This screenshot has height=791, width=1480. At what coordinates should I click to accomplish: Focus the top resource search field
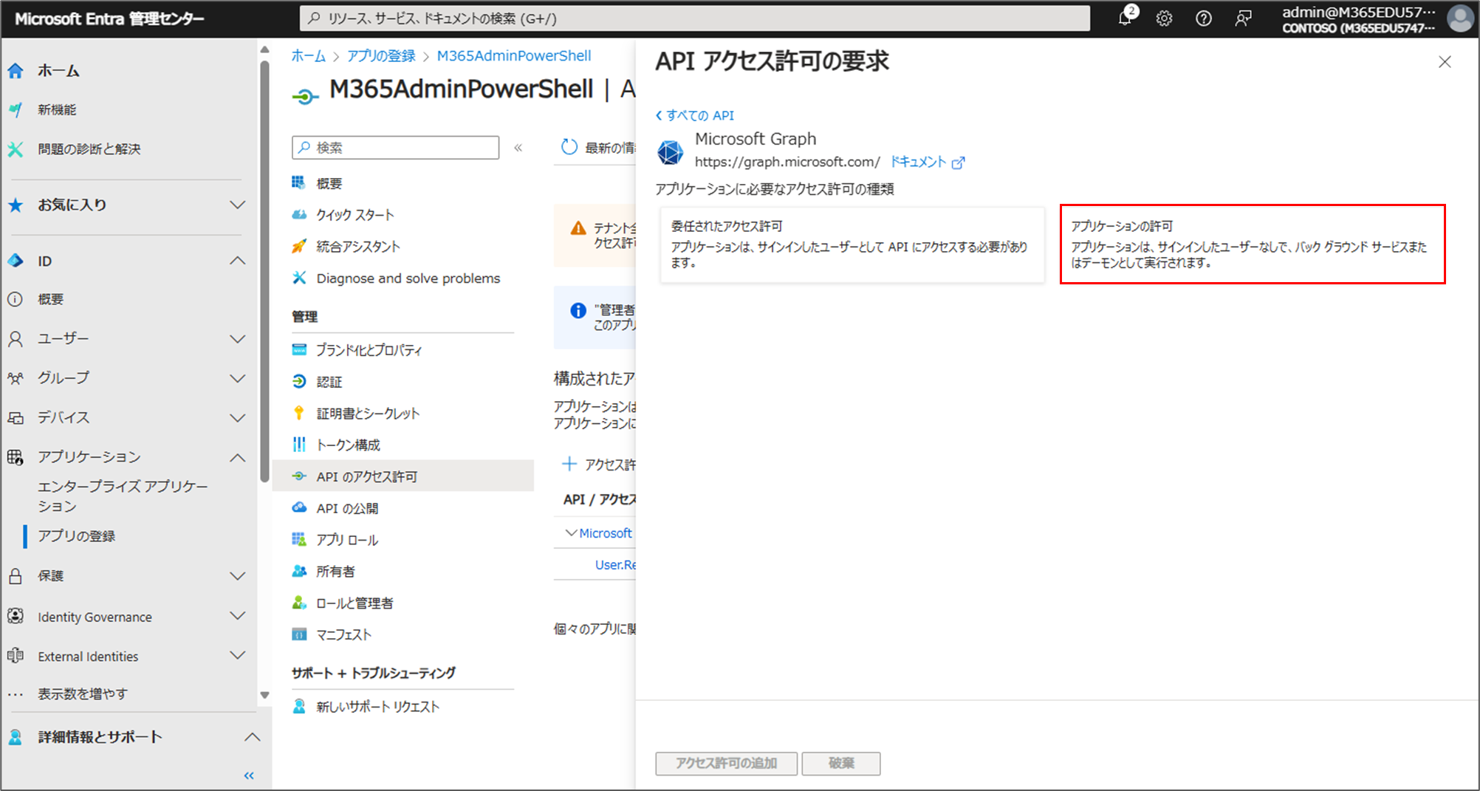point(694,18)
